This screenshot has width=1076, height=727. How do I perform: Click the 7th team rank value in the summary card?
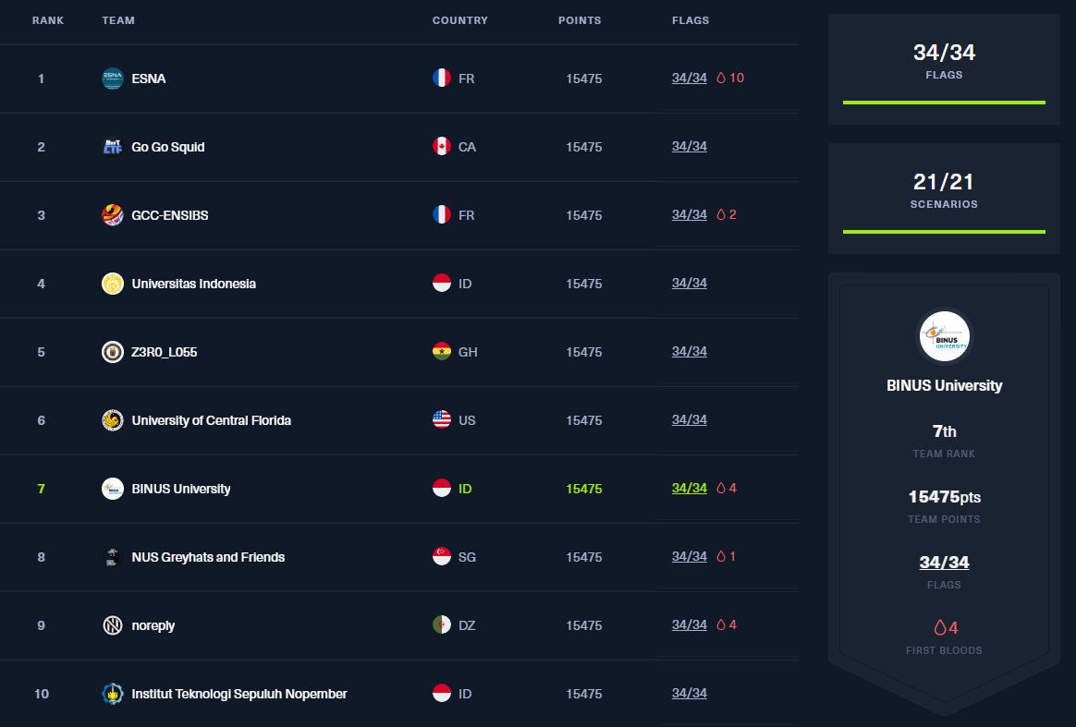coord(944,431)
